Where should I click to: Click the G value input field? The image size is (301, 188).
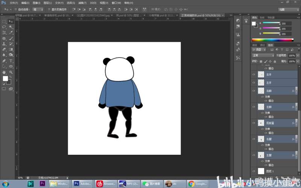coord(286,29)
